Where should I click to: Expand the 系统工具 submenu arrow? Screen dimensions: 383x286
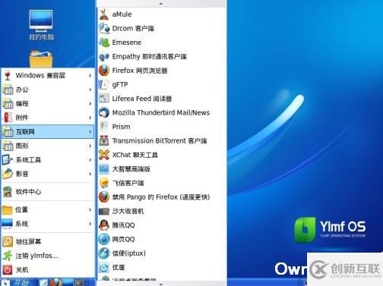(90, 160)
